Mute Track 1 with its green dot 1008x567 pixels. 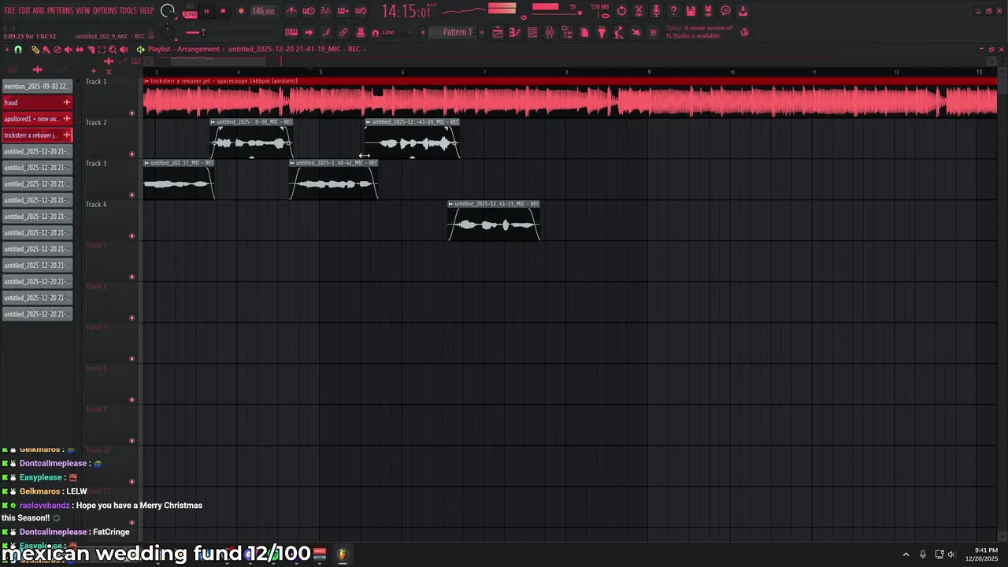132,113
